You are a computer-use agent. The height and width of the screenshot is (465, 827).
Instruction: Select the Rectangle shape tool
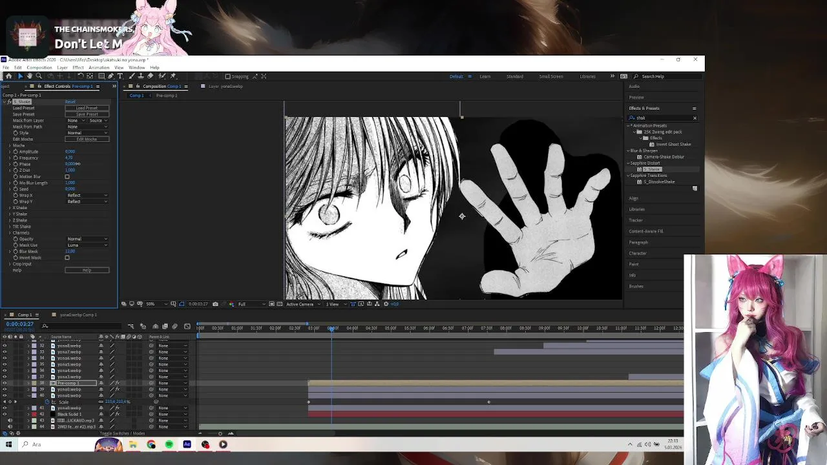pos(101,76)
